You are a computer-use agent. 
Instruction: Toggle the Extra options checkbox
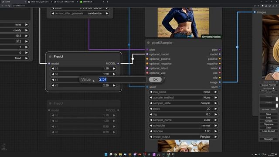[273, 88]
